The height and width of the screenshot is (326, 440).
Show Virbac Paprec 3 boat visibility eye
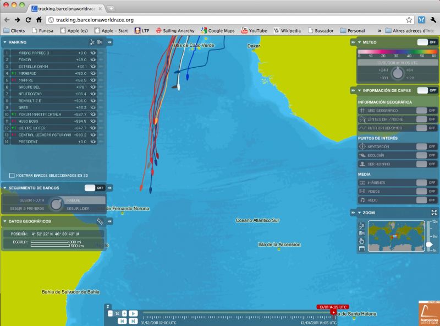click(94, 53)
